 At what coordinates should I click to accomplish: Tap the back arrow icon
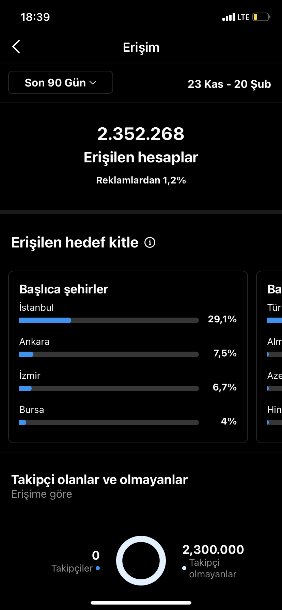click(x=16, y=47)
